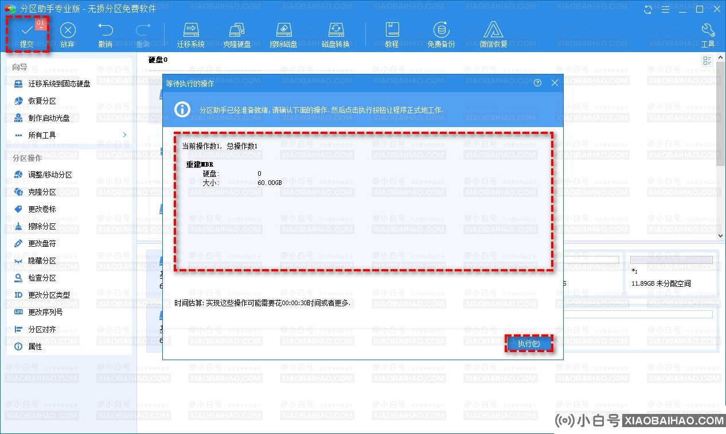Close the 等待执行的操作 dialog
Screen dimensions: 726x434
pos(555,83)
